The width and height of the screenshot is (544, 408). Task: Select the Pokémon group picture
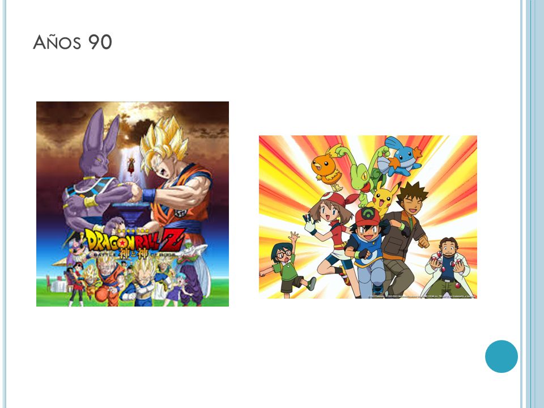click(x=368, y=217)
